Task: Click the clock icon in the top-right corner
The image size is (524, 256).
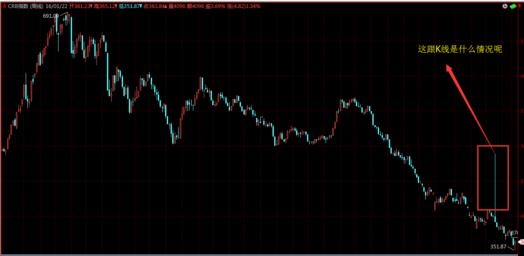Action: click(x=505, y=6)
